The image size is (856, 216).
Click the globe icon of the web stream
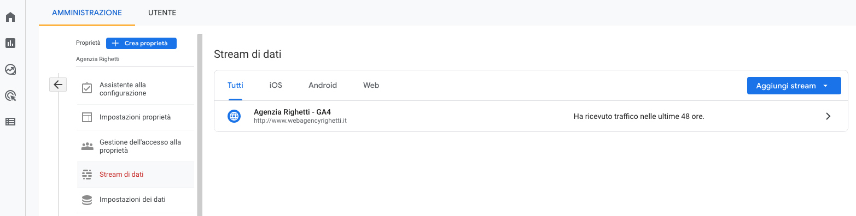(x=234, y=116)
